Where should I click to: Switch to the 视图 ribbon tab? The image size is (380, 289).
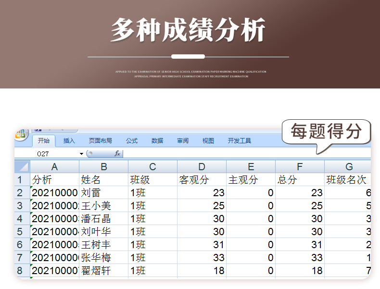208,141
